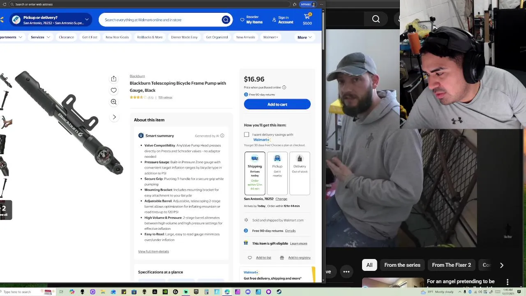The height and width of the screenshot is (296, 526).
Task: Click the search magnifier in video app
Action: click(x=376, y=19)
